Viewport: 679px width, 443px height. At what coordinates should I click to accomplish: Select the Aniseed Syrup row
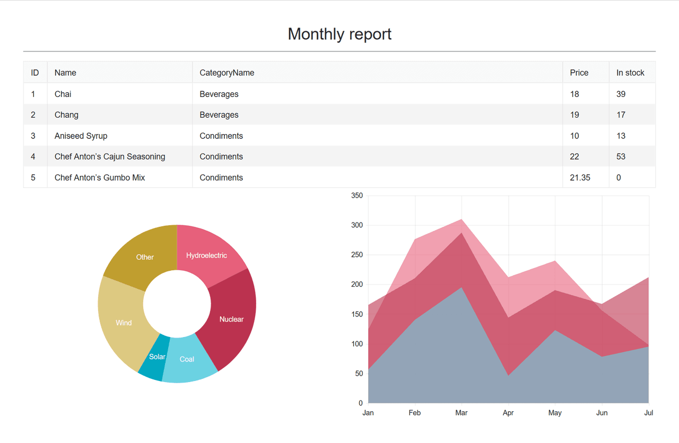point(339,136)
